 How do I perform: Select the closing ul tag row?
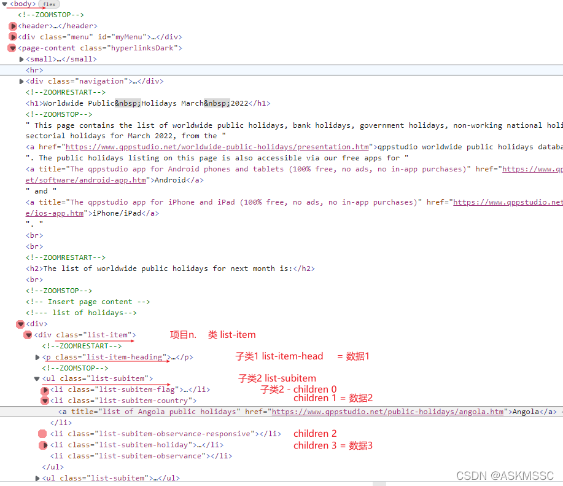coord(53,467)
